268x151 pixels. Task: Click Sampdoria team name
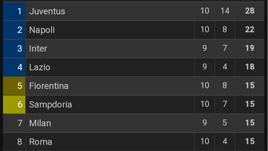[x=50, y=104]
